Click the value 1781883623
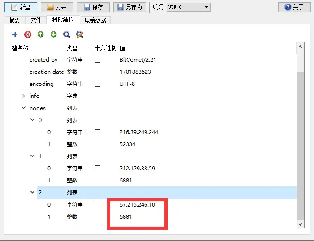 tap(135, 72)
